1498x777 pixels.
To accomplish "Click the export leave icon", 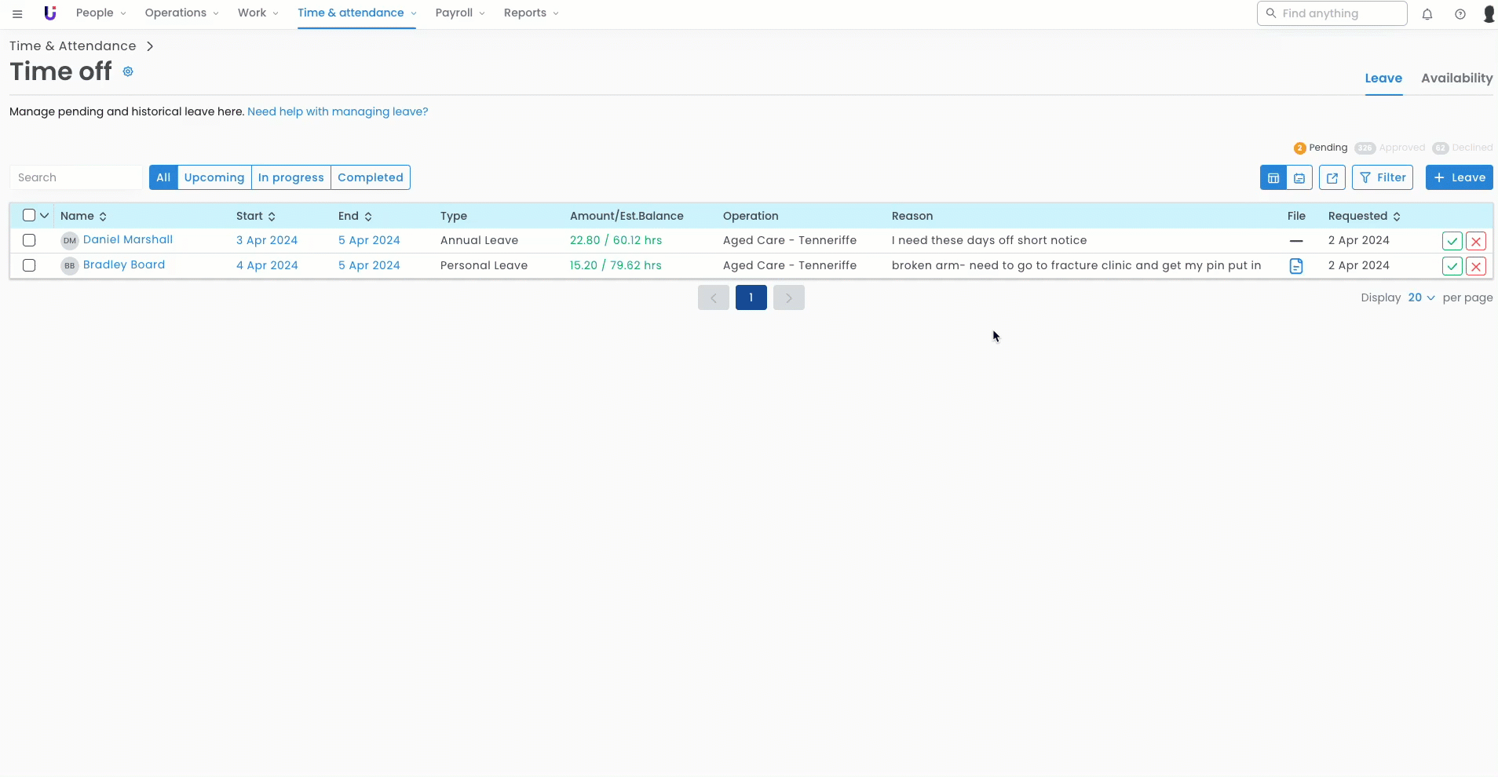I will pyautogui.click(x=1332, y=178).
